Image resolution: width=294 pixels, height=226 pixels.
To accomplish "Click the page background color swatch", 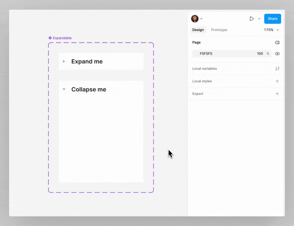I will pos(196,54).
